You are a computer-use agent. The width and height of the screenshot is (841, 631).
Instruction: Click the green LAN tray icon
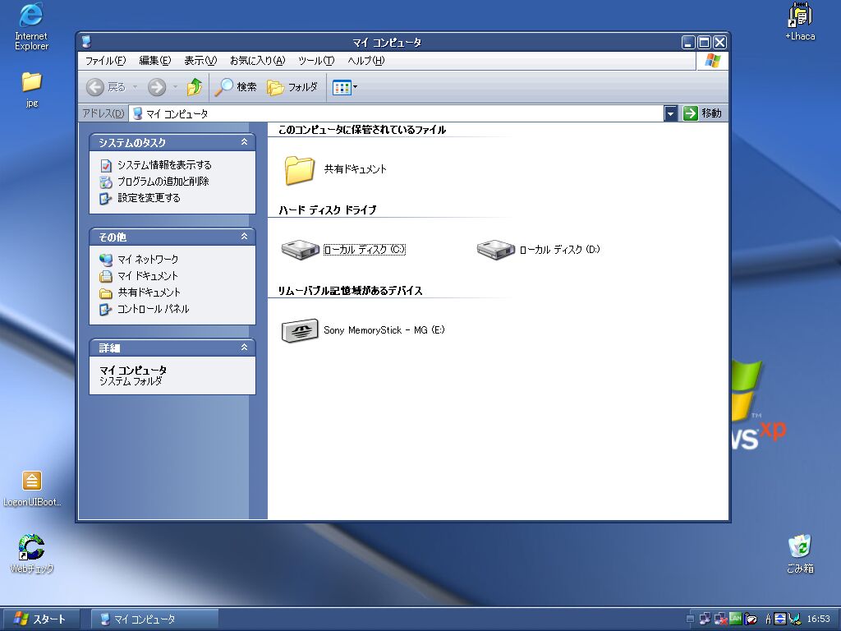click(735, 619)
